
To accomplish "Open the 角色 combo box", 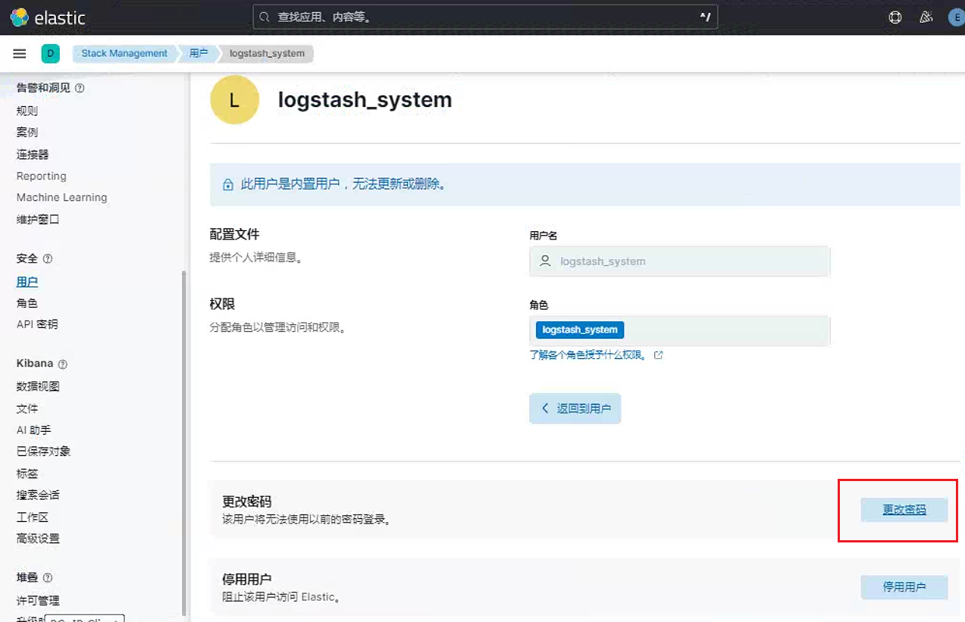I will (680, 330).
